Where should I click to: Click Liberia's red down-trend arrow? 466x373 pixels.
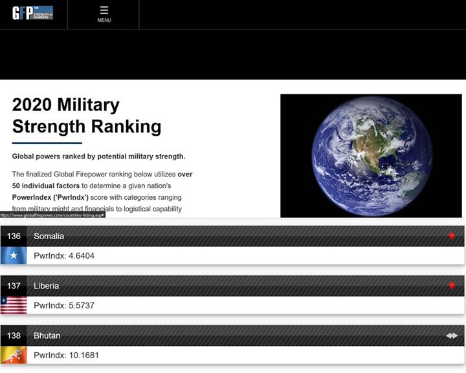[x=452, y=286]
